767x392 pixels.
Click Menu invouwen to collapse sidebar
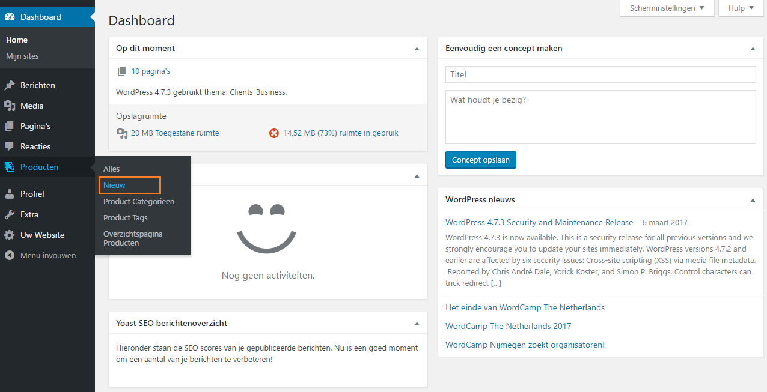tap(47, 255)
